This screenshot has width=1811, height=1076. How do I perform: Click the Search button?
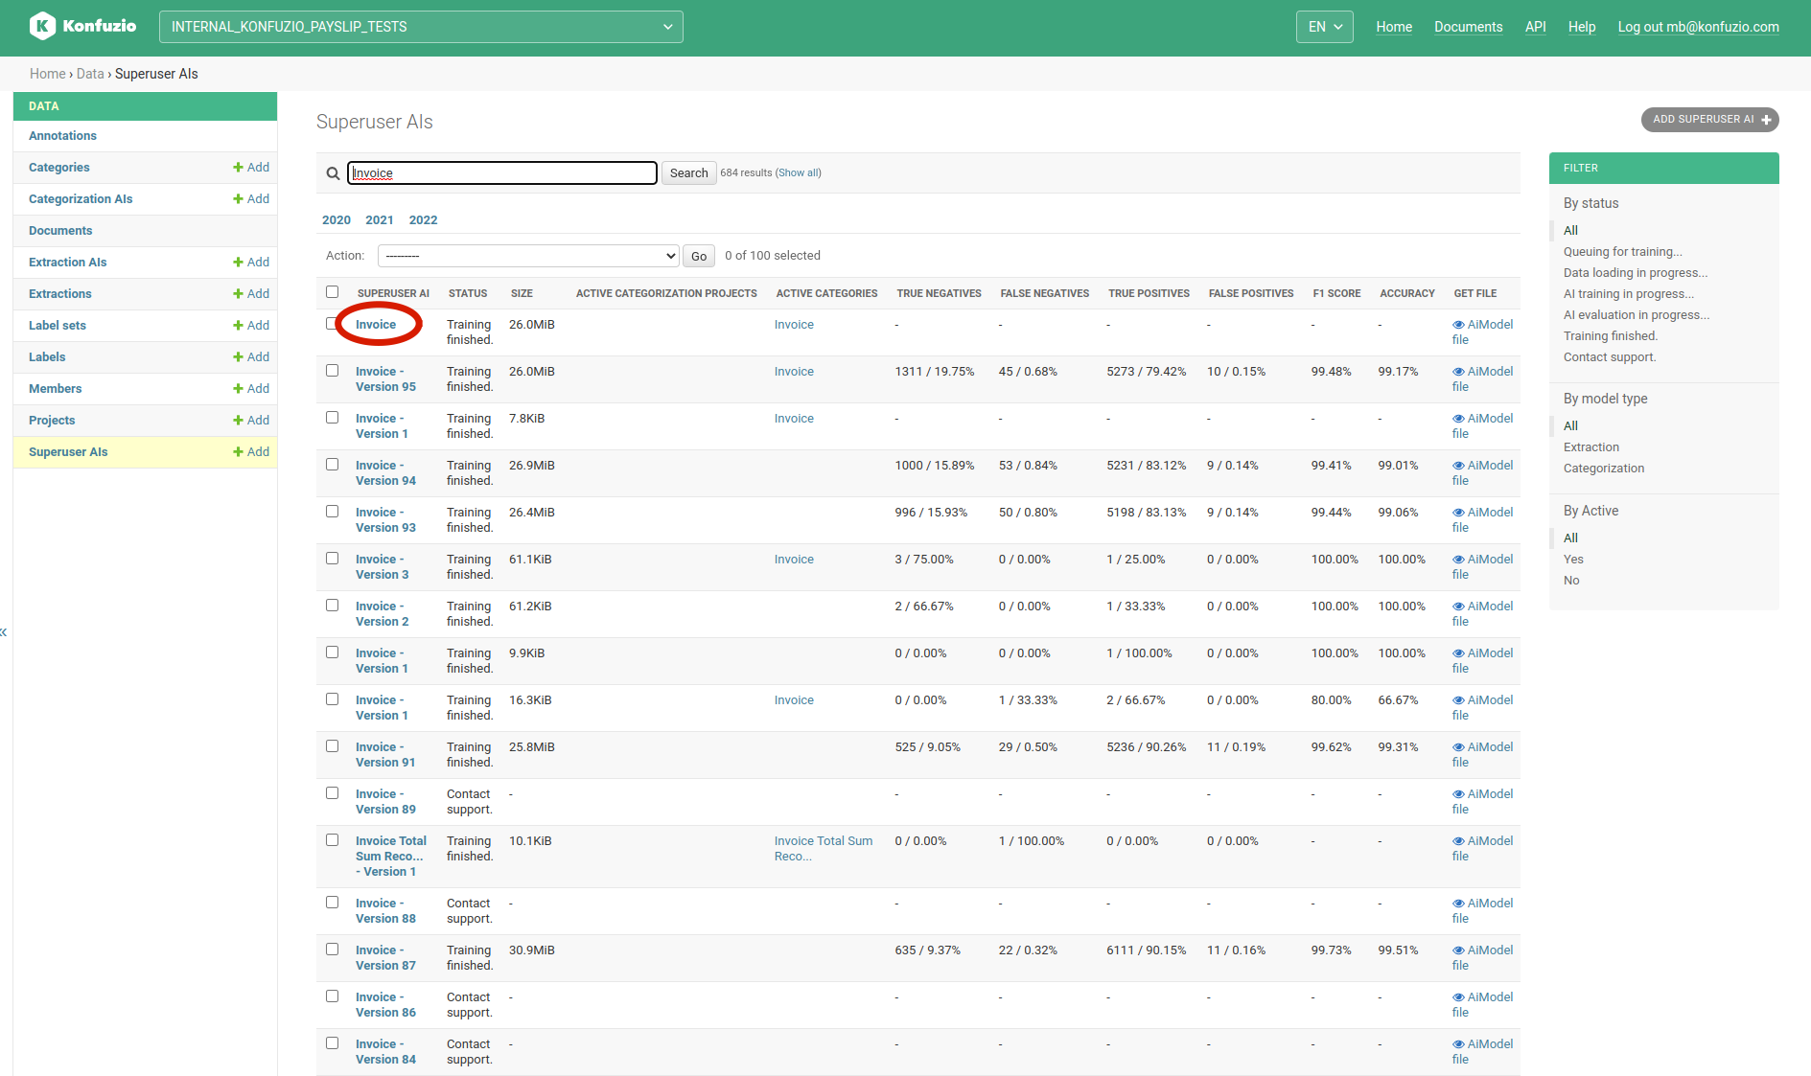pos(688,173)
